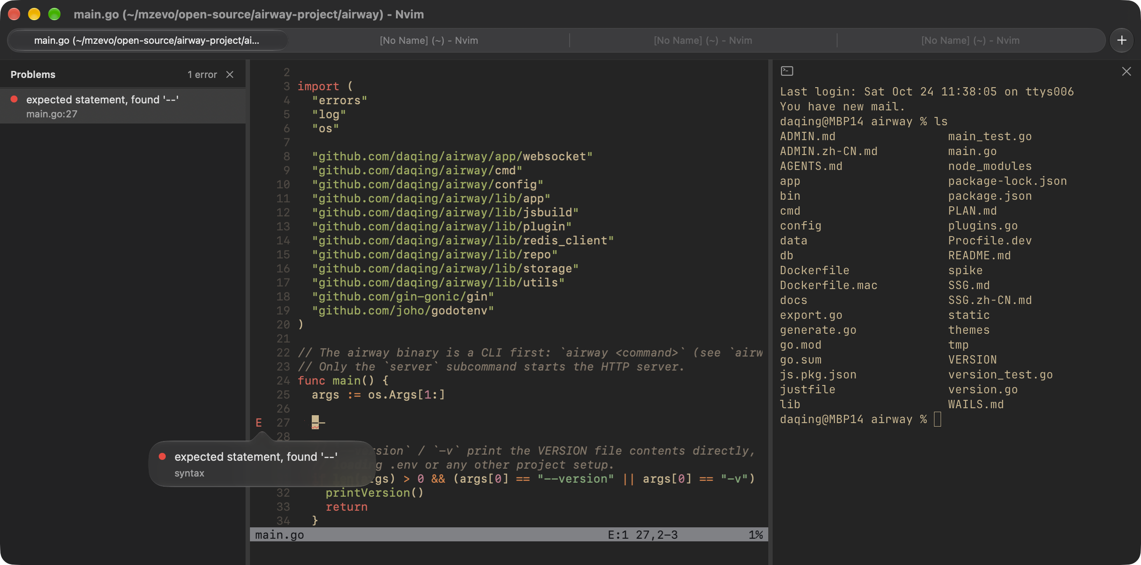Switch to the fourth [No Name] Nvim tab

pyautogui.click(x=970, y=40)
